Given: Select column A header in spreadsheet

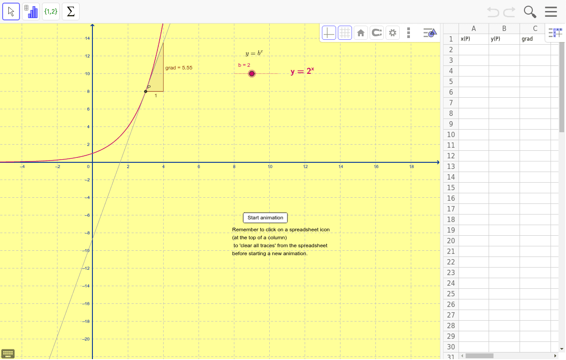Looking at the screenshot, I should pyautogui.click(x=474, y=29).
